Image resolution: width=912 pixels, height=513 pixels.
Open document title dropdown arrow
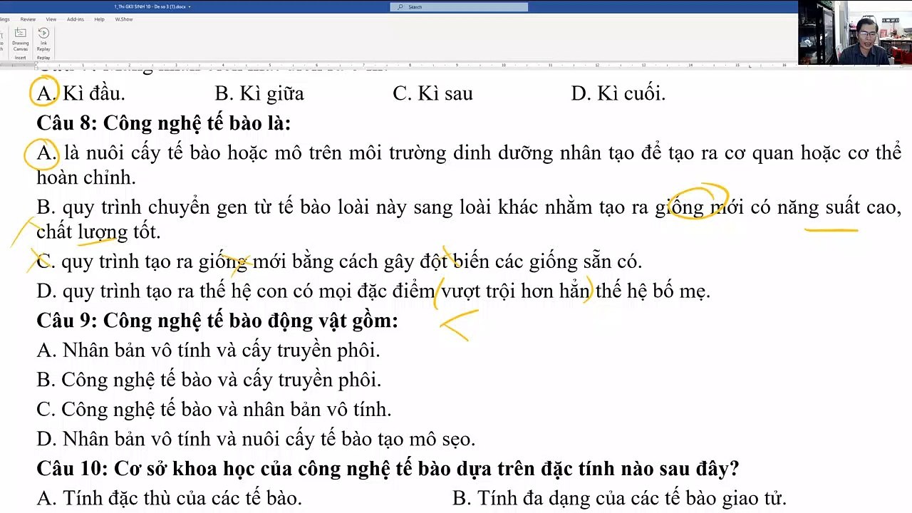(x=190, y=6)
